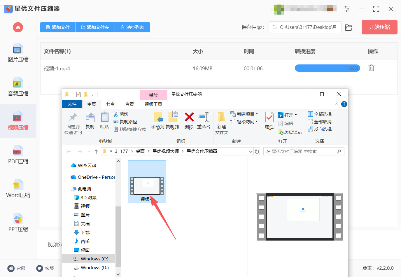Click 复制路径 copy path in ribbon
This screenshot has width=401, height=277.
[x=125, y=122]
